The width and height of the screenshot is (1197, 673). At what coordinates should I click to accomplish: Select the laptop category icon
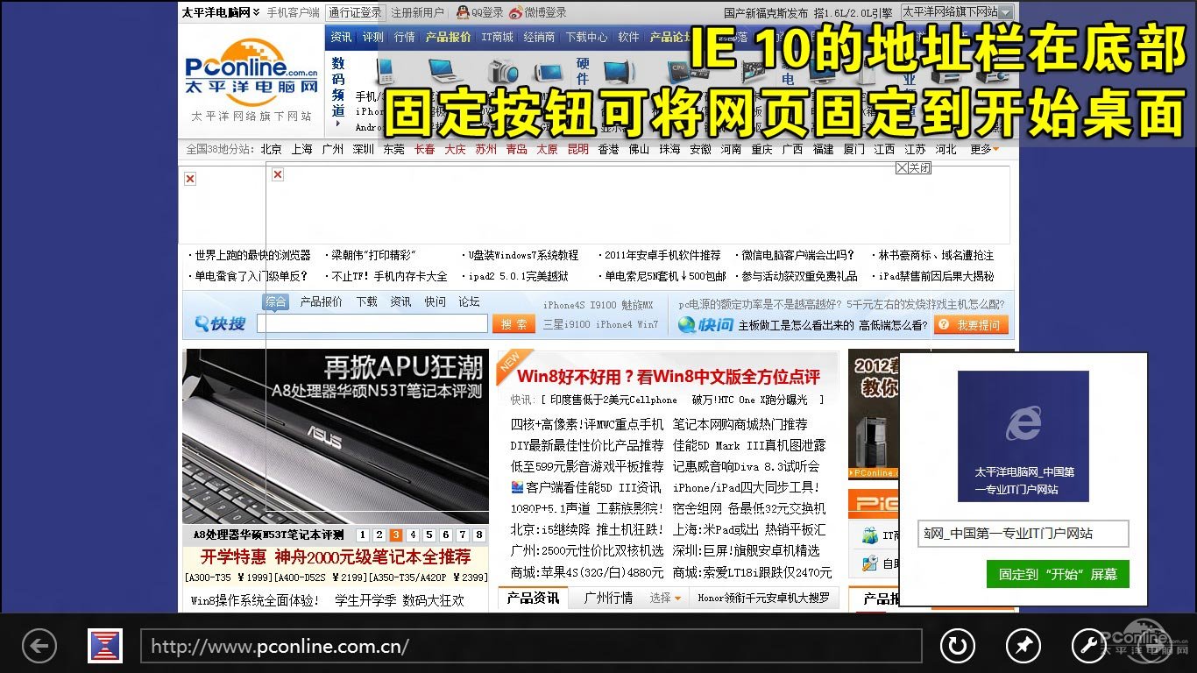pos(444,71)
